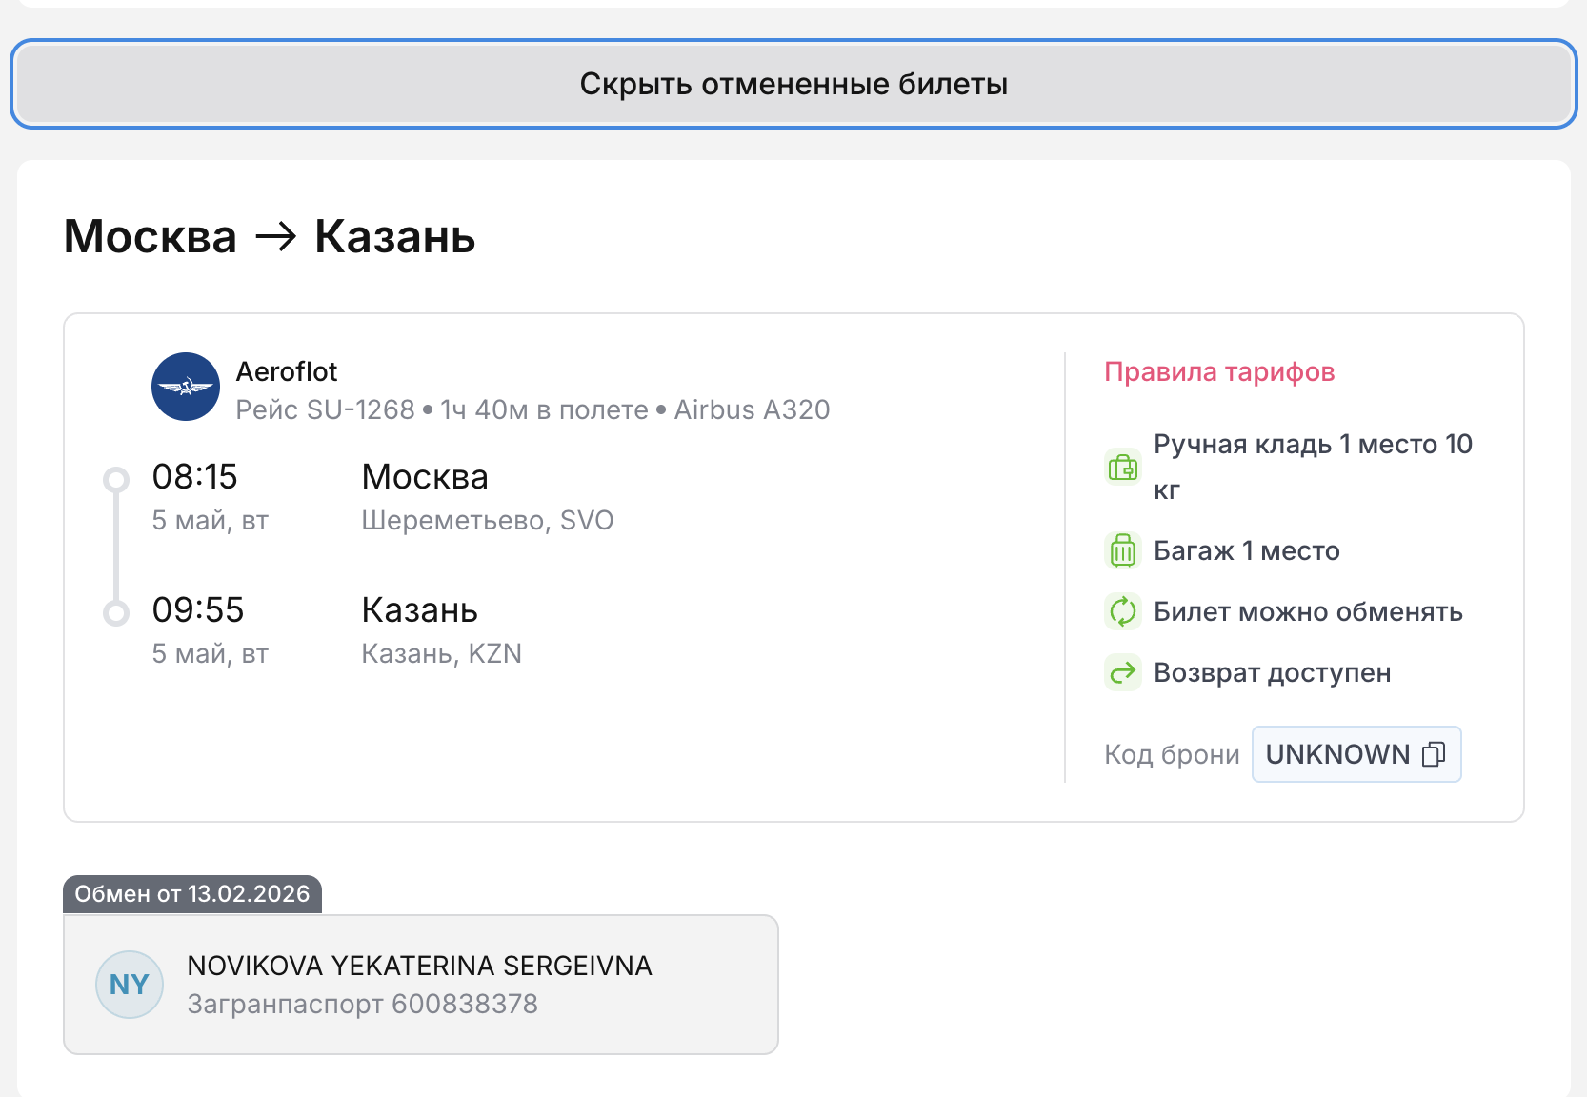Select the Обмен от 13.02.2026 tag
Screen dimensions: 1587x1097
[192, 894]
